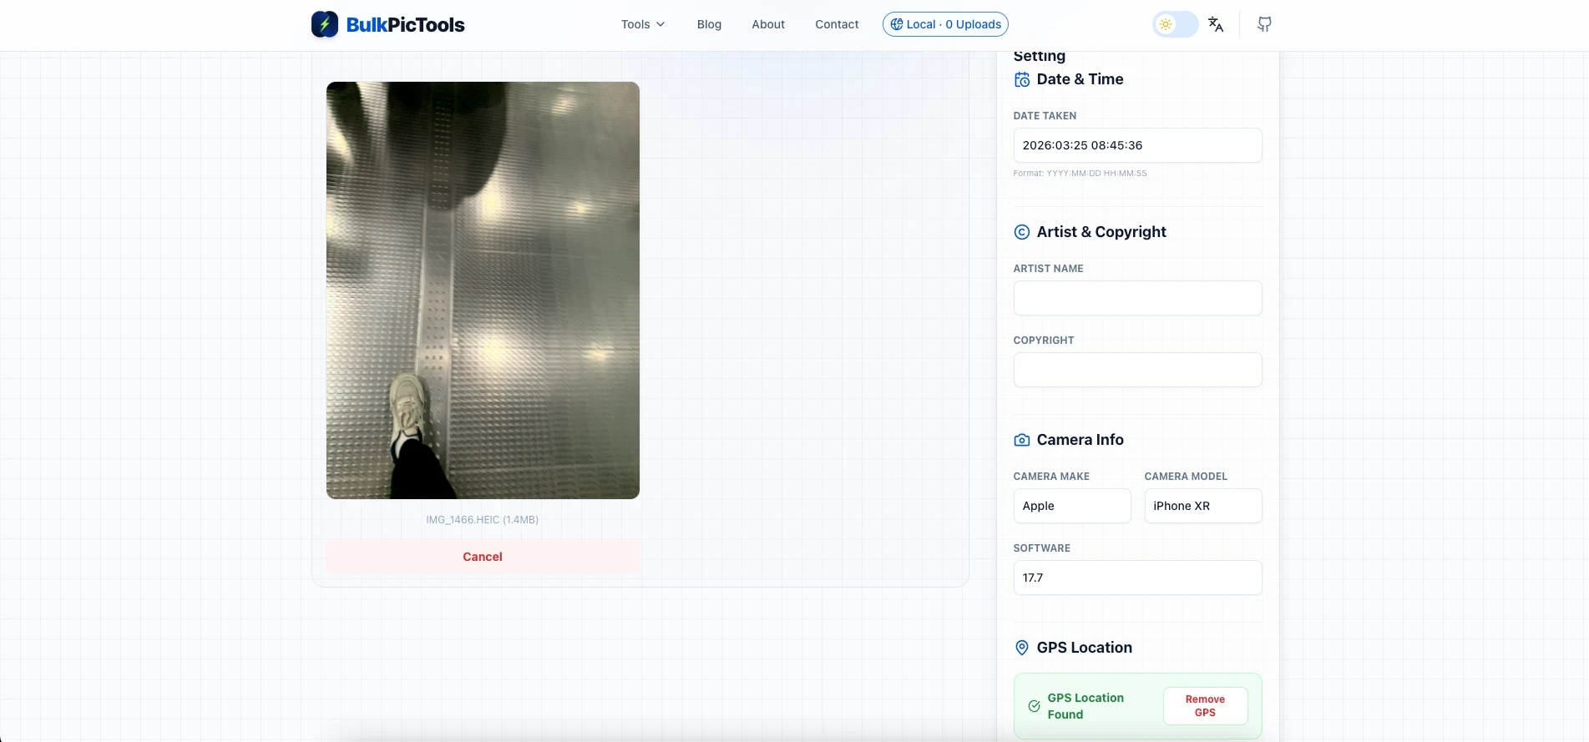Click the CAMERA MAKE label
The width and height of the screenshot is (1589, 742).
(1051, 477)
